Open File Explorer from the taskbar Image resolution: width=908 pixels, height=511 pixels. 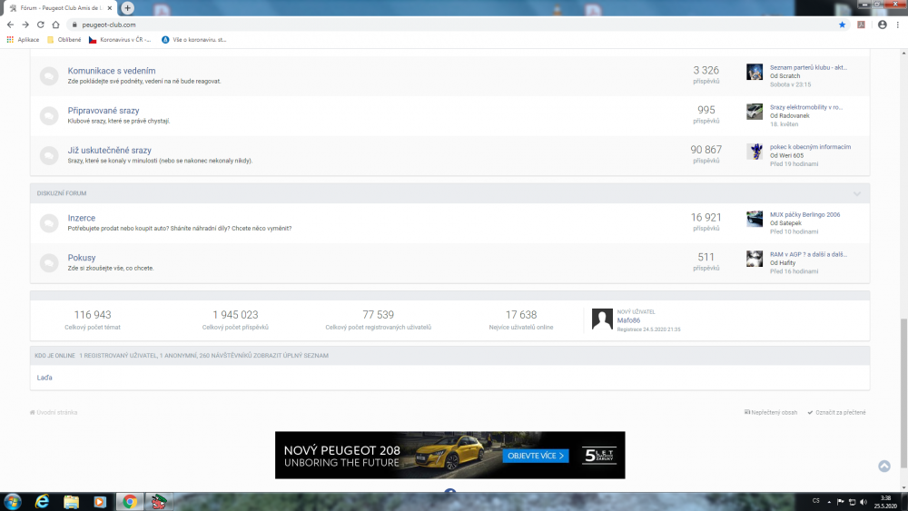tap(71, 502)
